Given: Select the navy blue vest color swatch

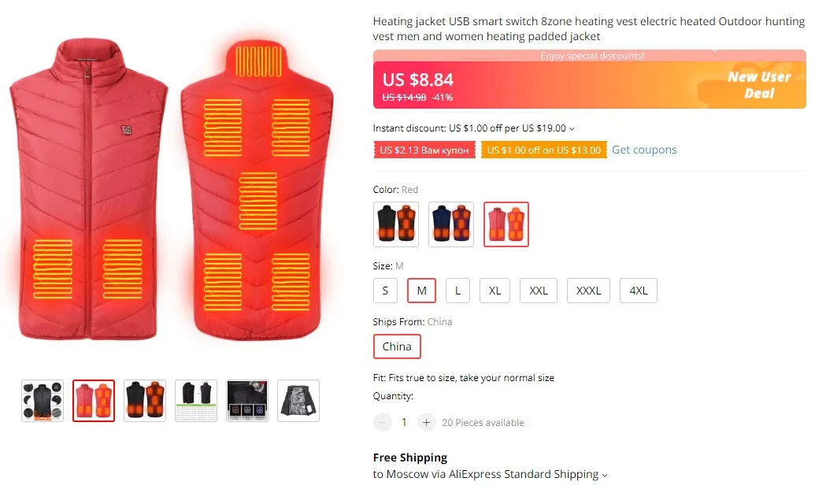Looking at the screenshot, I should tap(450, 224).
